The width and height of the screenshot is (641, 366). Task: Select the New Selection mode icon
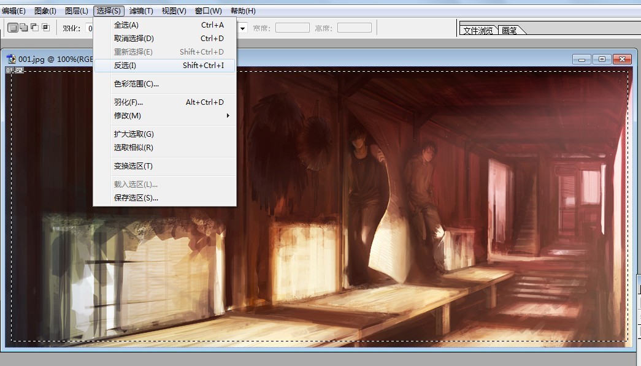pyautogui.click(x=13, y=28)
